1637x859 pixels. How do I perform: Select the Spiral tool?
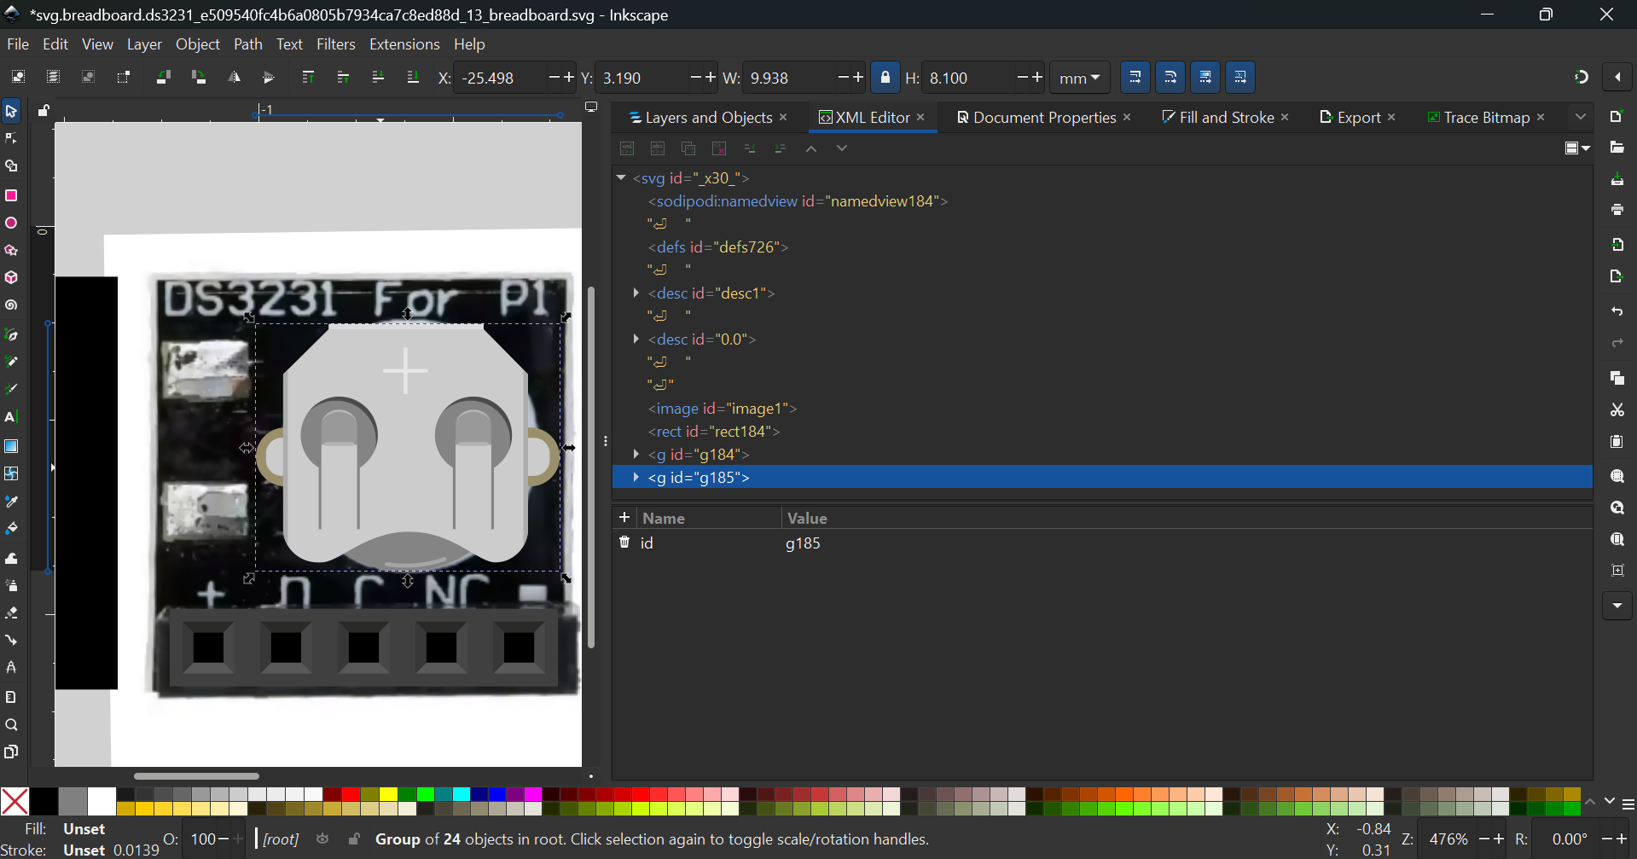pyautogui.click(x=11, y=306)
